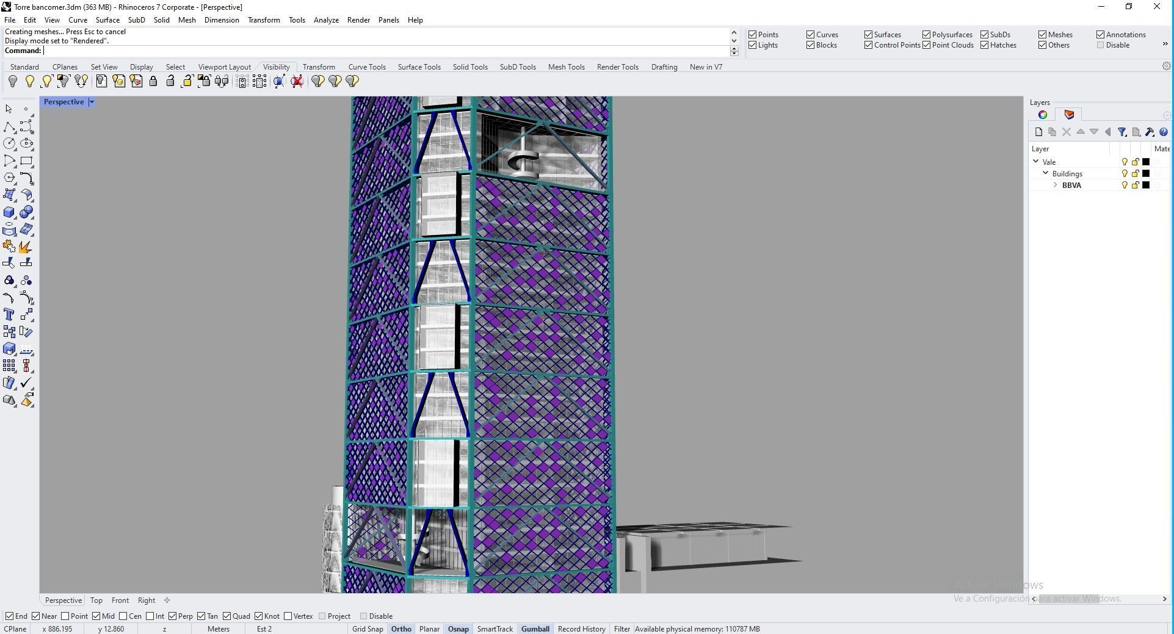Select the Rectangle tool in the sidebar
This screenshot has width=1174, height=634.
coord(26,161)
